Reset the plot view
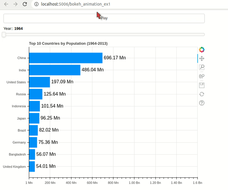Image resolution: width=228 pixels, height=190 pixels. [202, 94]
